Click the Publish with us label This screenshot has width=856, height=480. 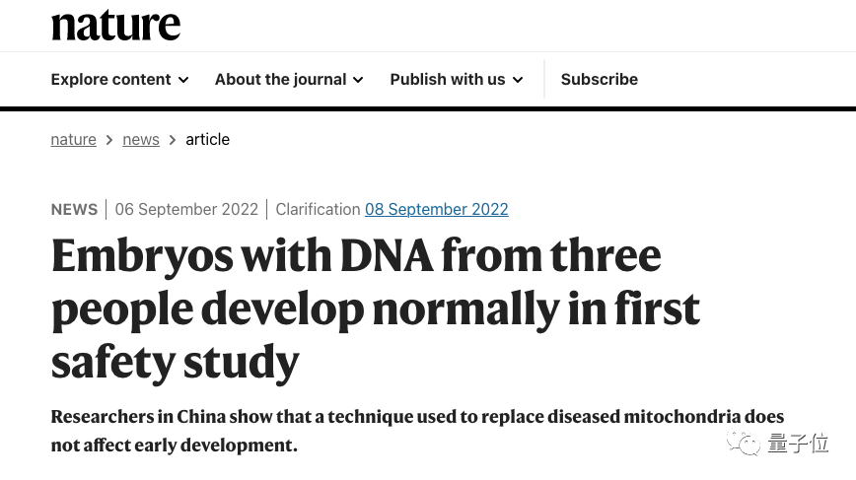(447, 79)
